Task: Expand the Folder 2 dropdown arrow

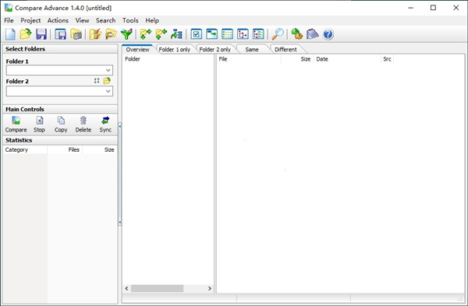Action: (108, 91)
